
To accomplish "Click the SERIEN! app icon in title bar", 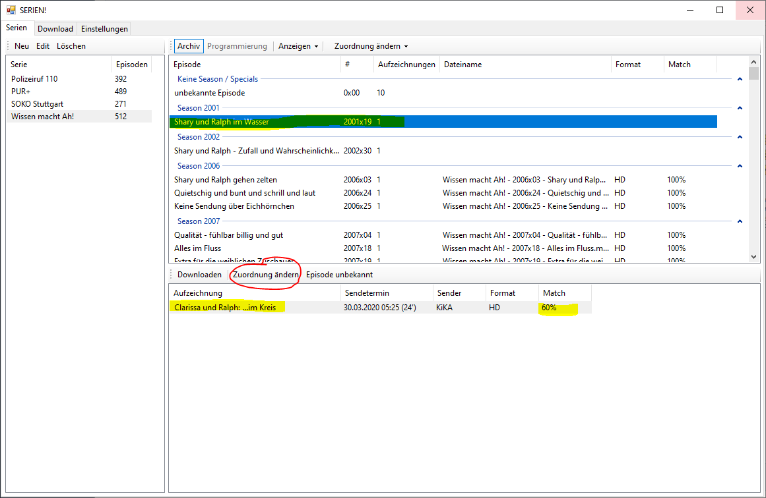I will coord(11,10).
